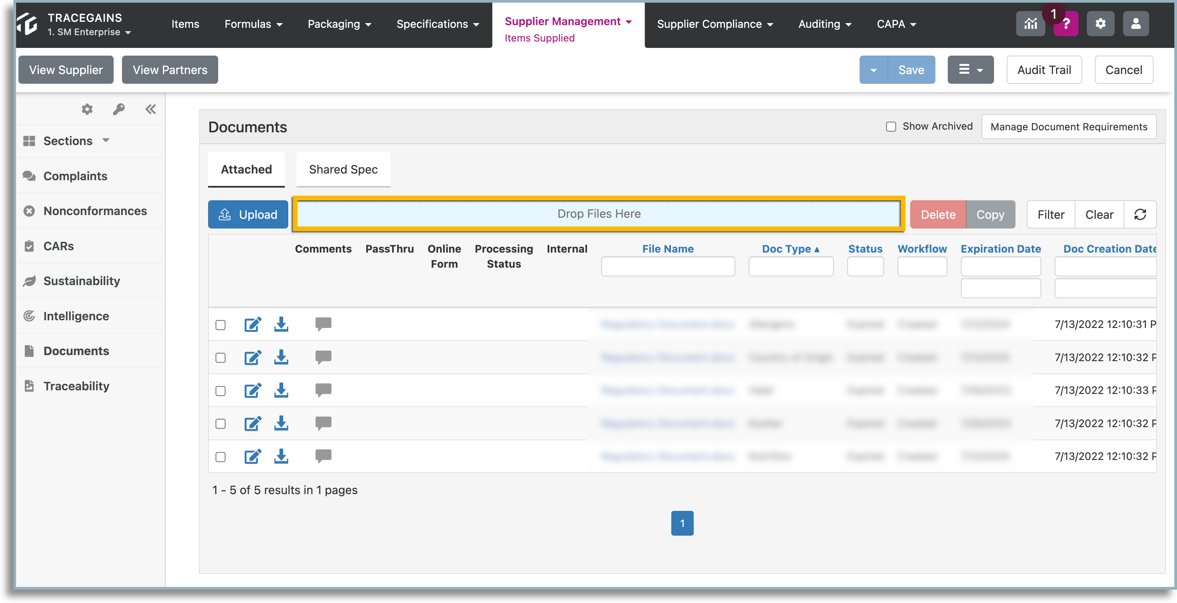Image resolution: width=1177 pixels, height=603 pixels.
Task: Expand the Supplier Compliance menu
Action: tap(715, 24)
